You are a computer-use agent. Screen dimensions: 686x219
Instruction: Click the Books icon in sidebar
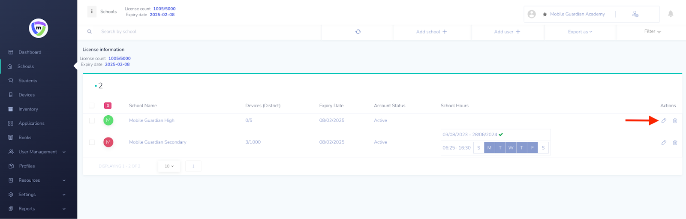click(11, 138)
